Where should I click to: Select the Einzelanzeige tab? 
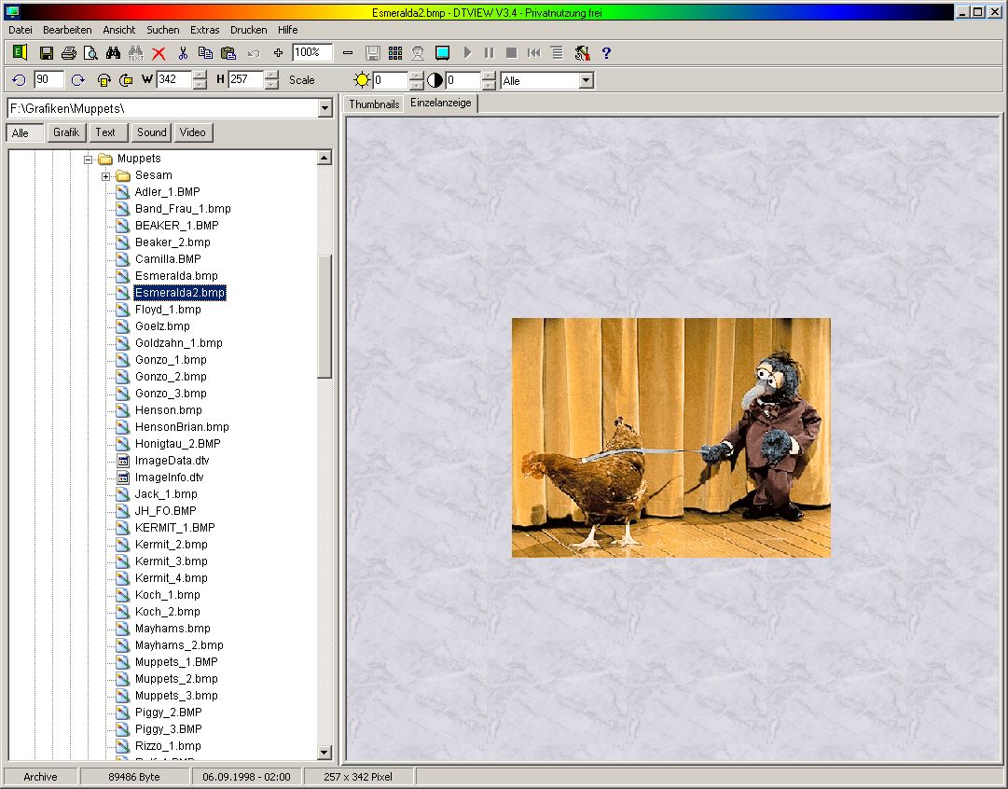tap(441, 103)
